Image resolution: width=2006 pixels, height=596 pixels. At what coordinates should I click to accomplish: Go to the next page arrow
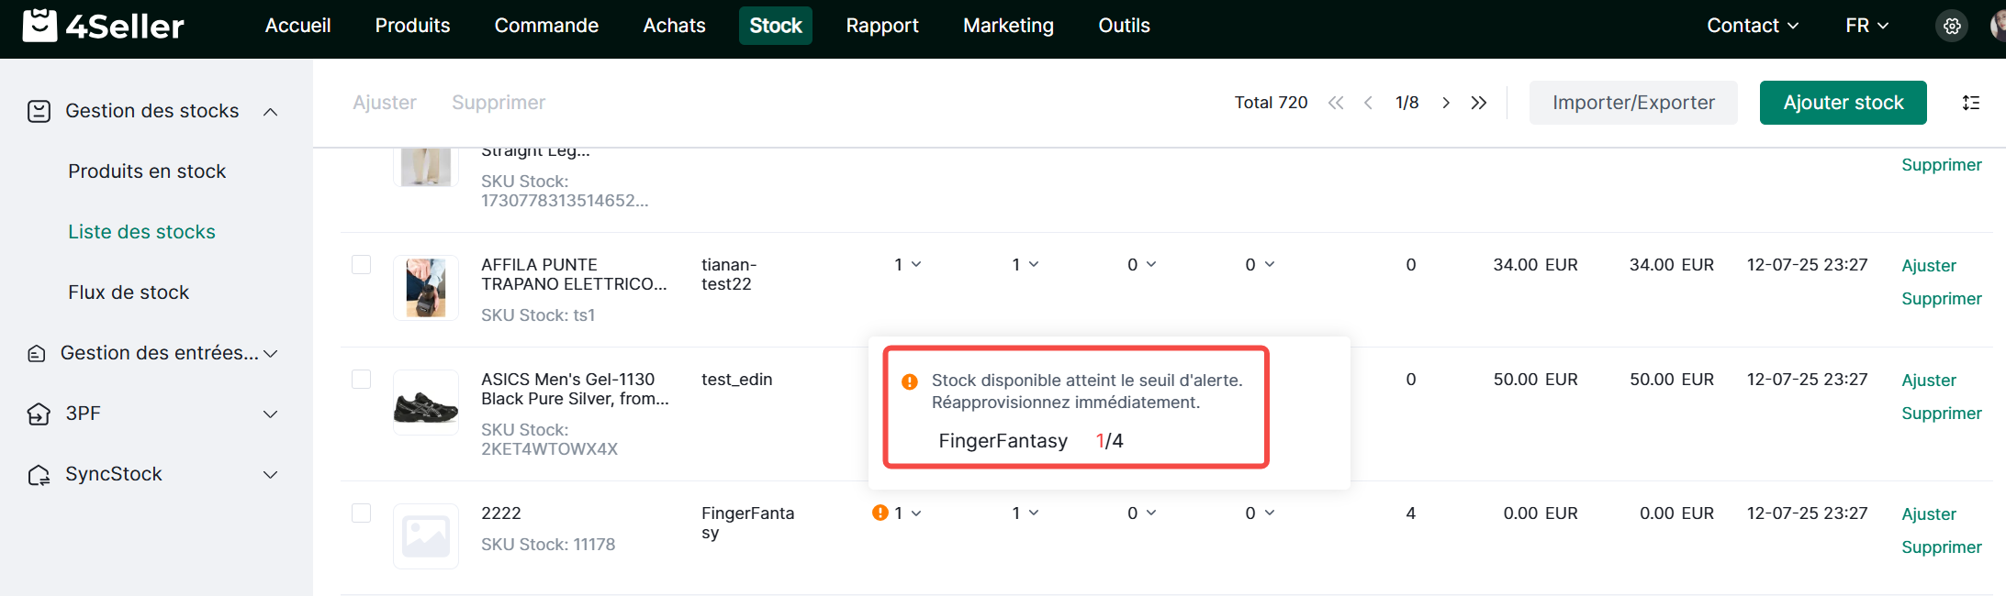tap(1446, 103)
